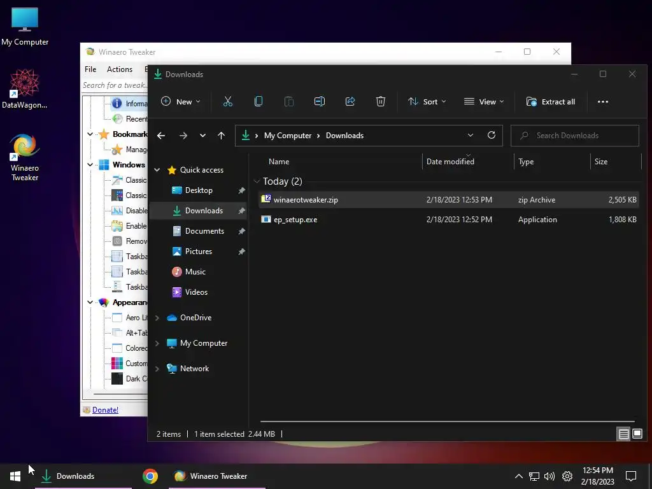Image resolution: width=652 pixels, height=489 pixels.
Task: Switch to Winaero Tweaker taskbar button
Action: click(x=216, y=476)
